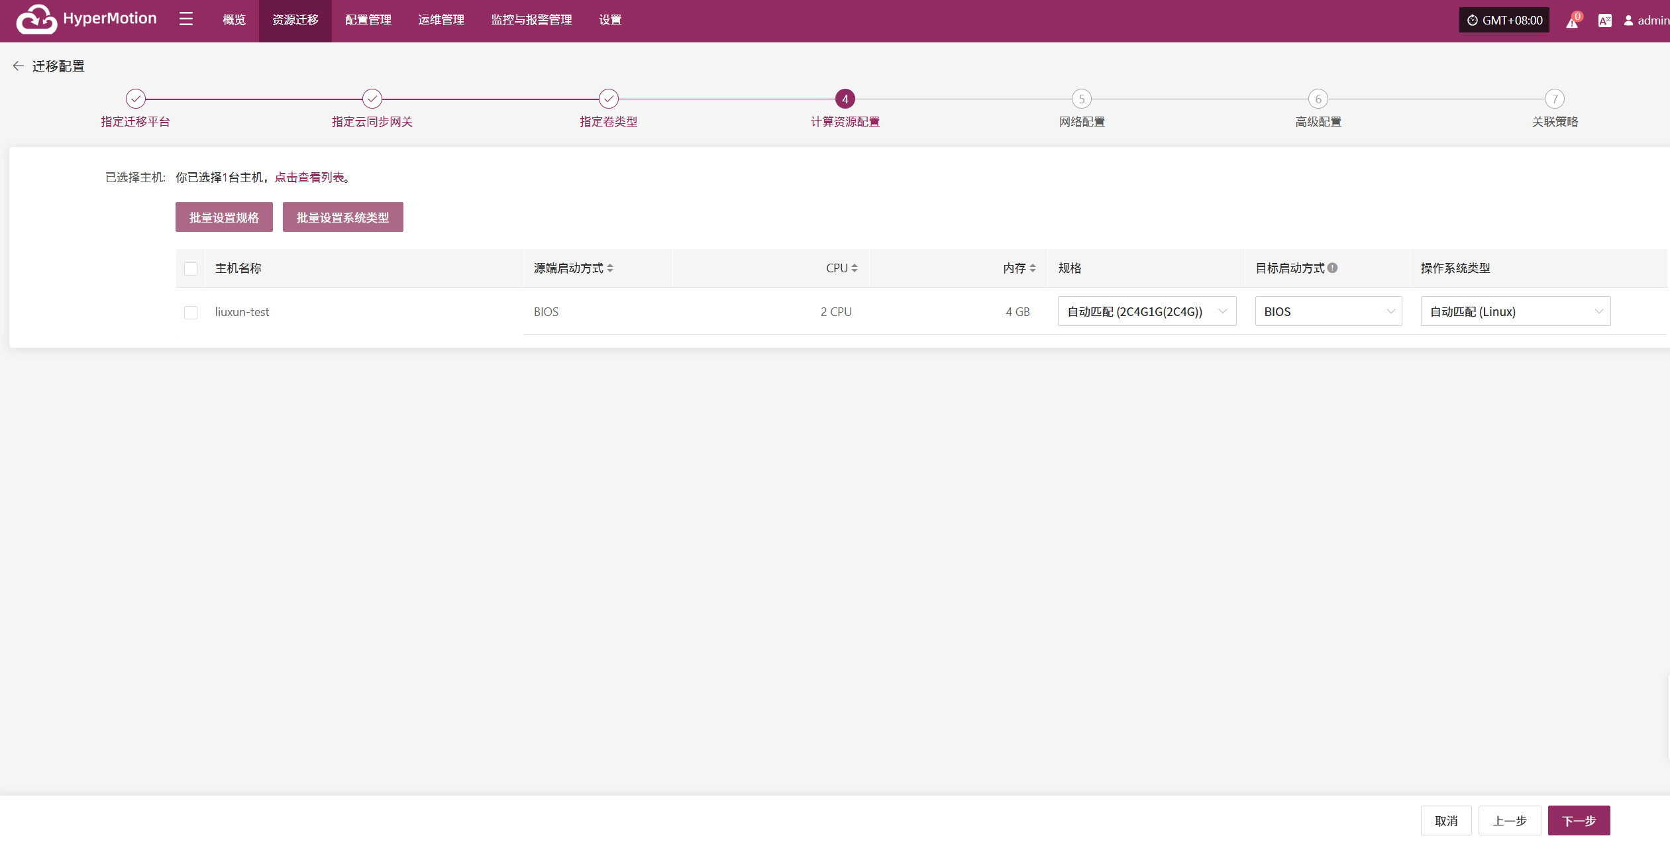
Task: Click step 7 关联策略 circle
Action: tap(1555, 99)
